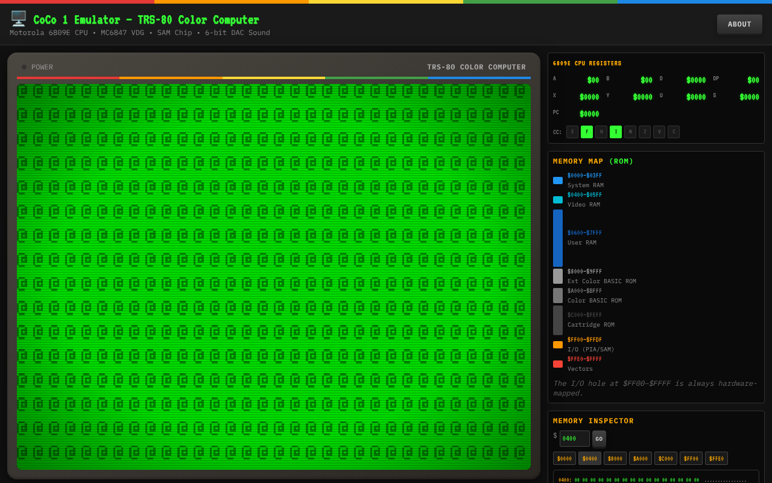The height and width of the screenshot is (483, 772).
Task: Jump to address $8000
Action: pyautogui.click(x=615, y=458)
